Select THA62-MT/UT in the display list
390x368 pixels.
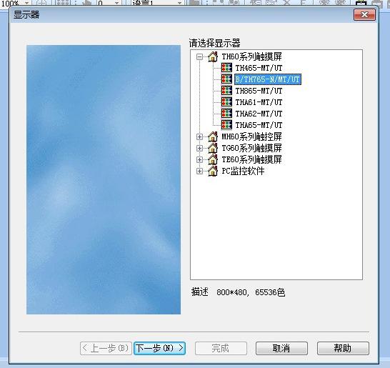click(259, 114)
